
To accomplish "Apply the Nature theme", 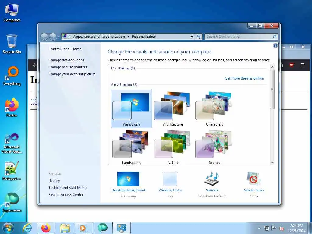I will (173, 147).
